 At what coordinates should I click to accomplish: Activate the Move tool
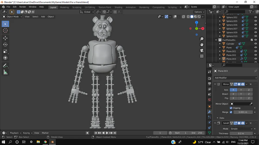[x=5, y=38]
